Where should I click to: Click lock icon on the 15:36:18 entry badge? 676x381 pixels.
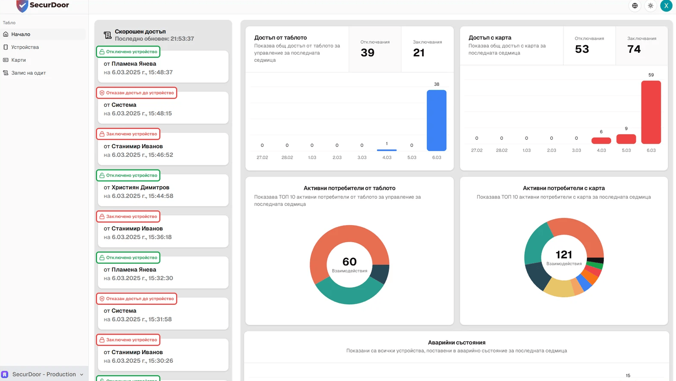click(102, 216)
